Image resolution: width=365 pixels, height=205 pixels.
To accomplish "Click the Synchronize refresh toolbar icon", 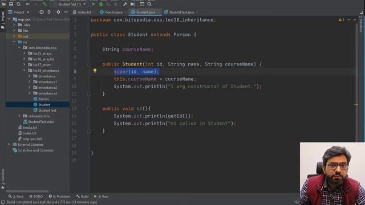I will click(18, 4).
